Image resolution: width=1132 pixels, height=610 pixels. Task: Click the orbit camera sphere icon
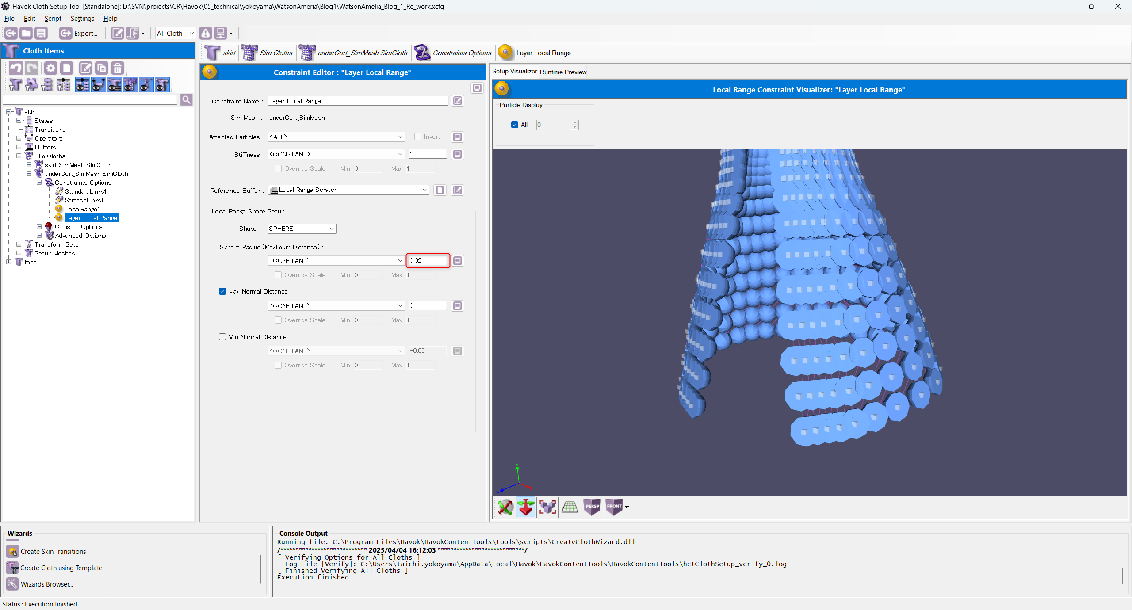coord(505,507)
